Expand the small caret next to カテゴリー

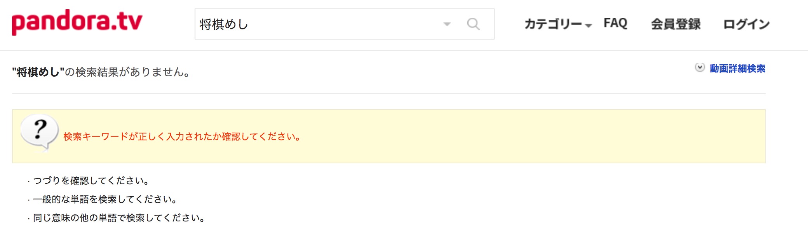click(x=589, y=26)
